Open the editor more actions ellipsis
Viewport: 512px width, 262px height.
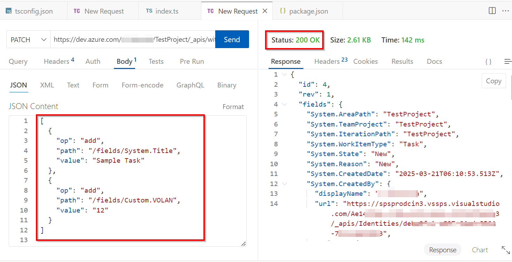coord(505,11)
